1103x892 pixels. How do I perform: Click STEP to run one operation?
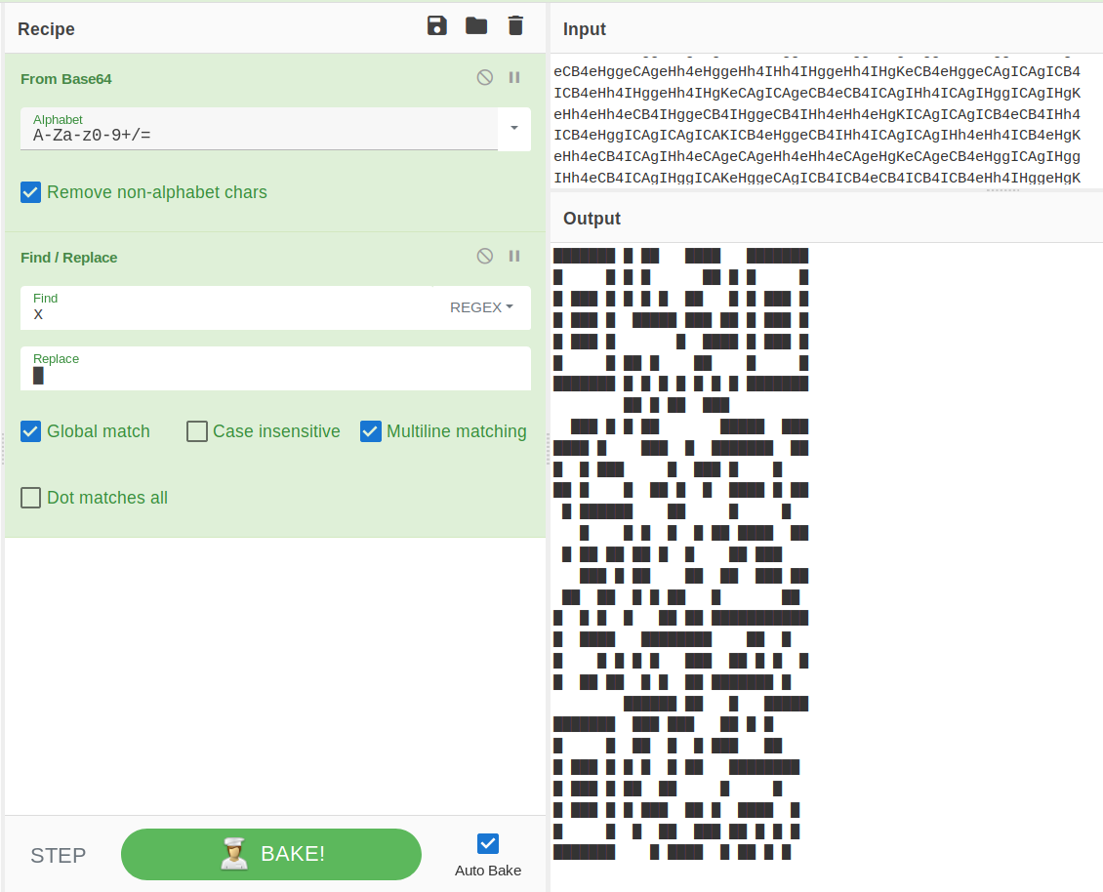pyautogui.click(x=58, y=855)
